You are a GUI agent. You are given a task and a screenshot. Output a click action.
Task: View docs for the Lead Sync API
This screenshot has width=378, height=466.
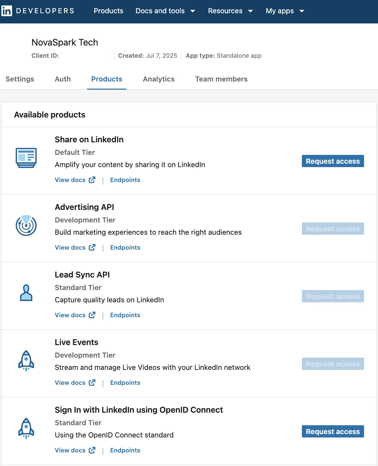tap(70, 315)
